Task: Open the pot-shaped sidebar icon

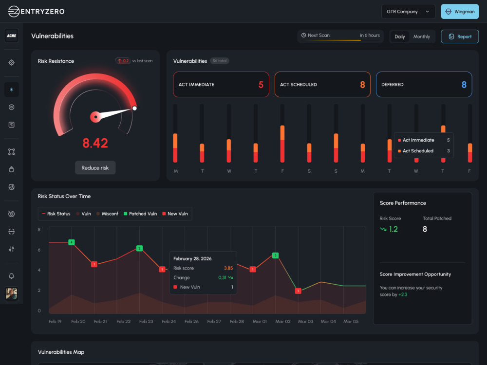Action: (x=12, y=169)
